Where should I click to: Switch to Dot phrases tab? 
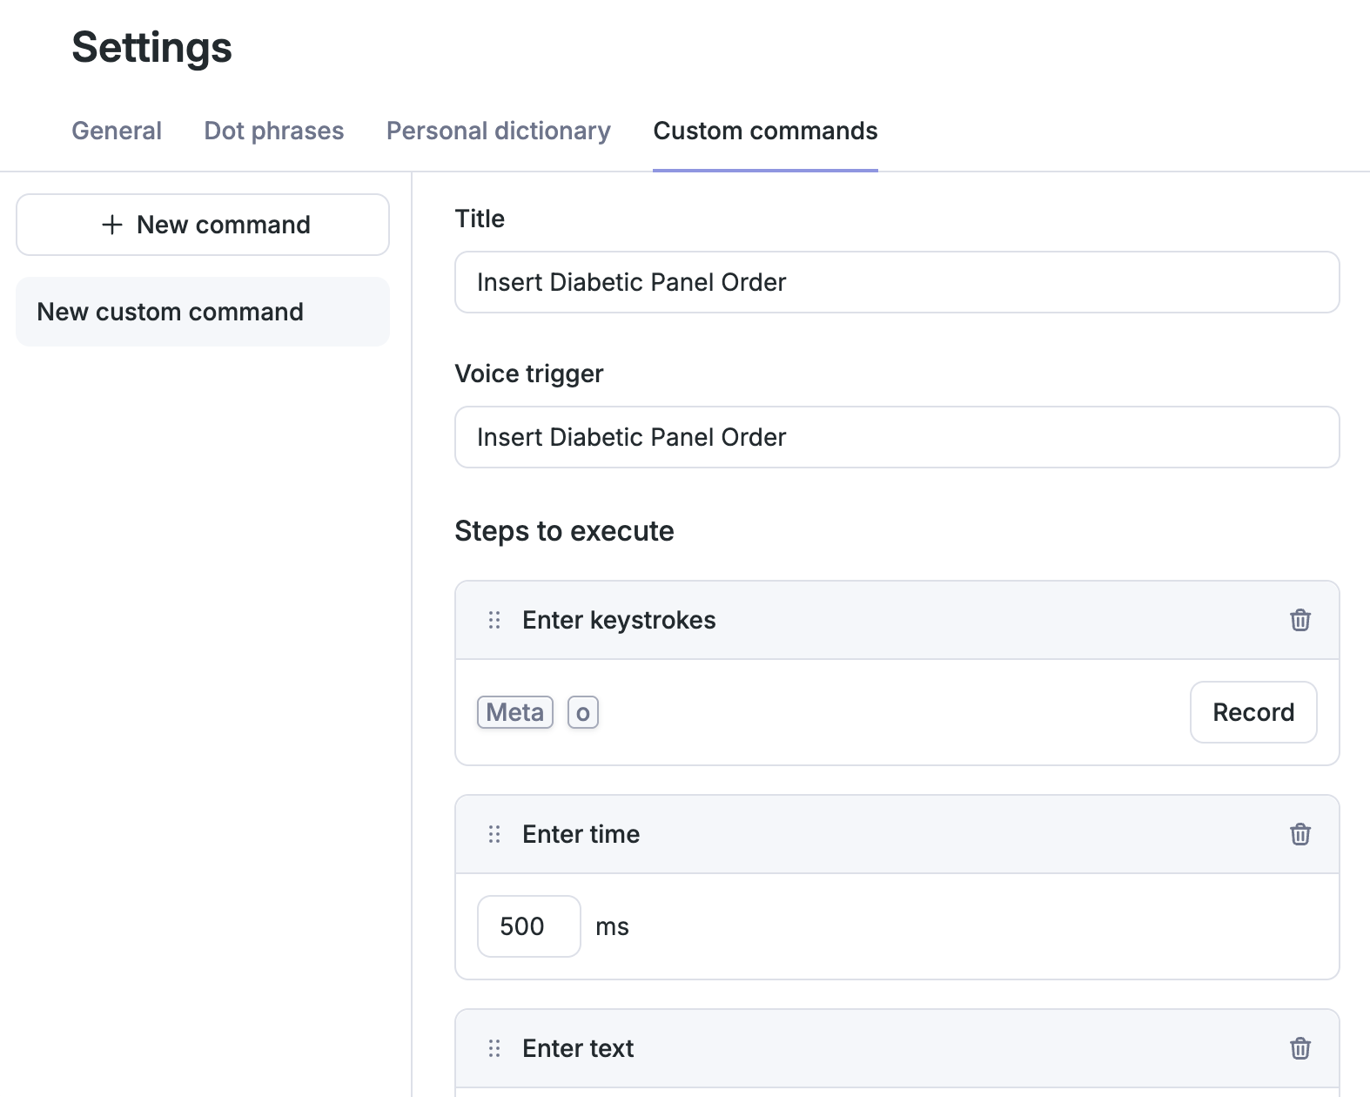[274, 131]
